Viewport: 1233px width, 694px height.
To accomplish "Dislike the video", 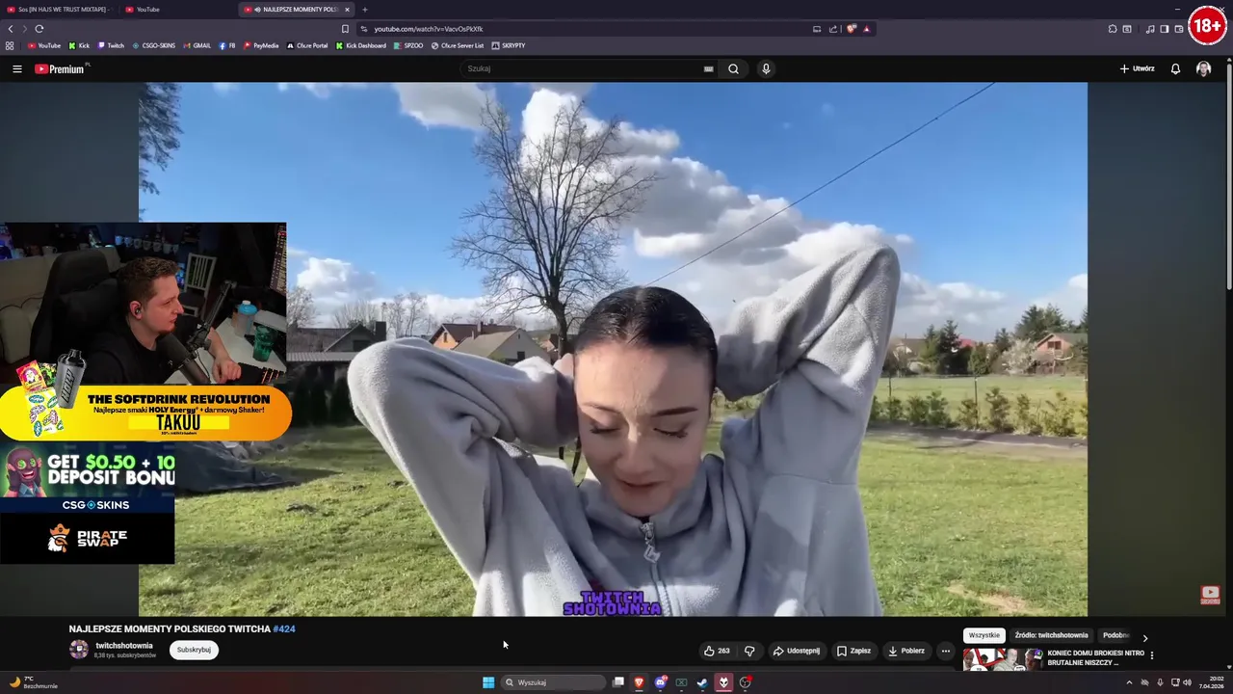I will (749, 651).
